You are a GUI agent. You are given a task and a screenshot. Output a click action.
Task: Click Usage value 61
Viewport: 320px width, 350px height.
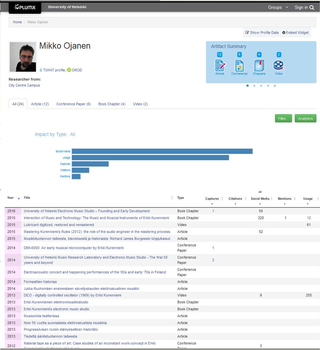309,225
